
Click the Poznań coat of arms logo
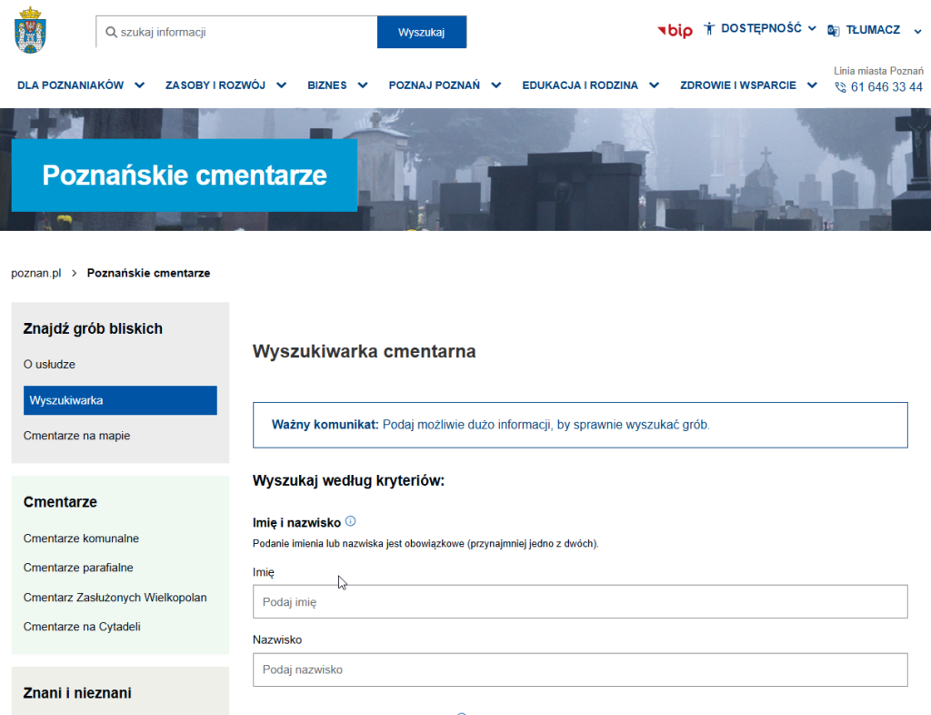point(30,30)
